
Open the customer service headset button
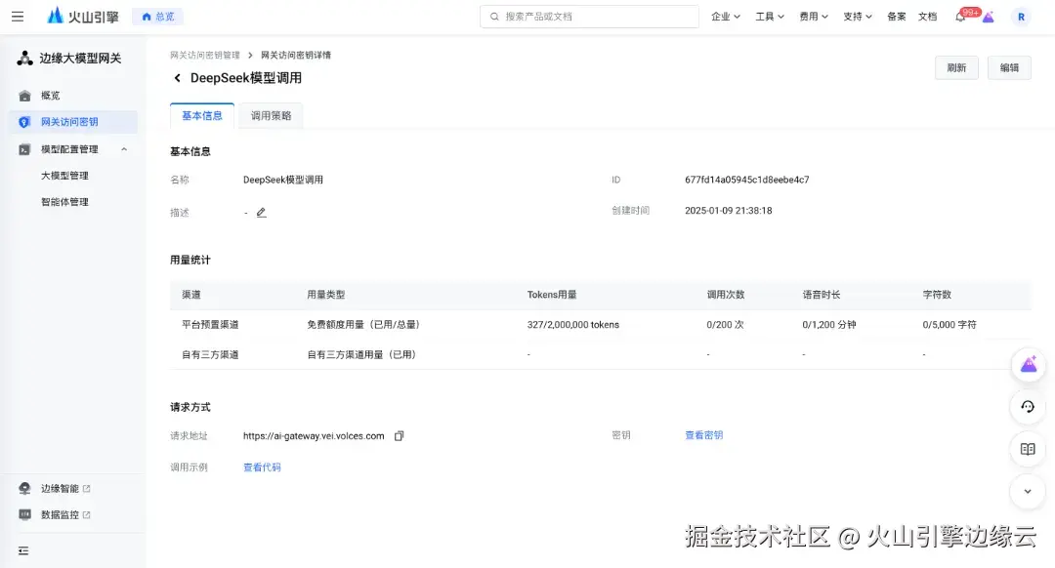pyautogui.click(x=1028, y=407)
